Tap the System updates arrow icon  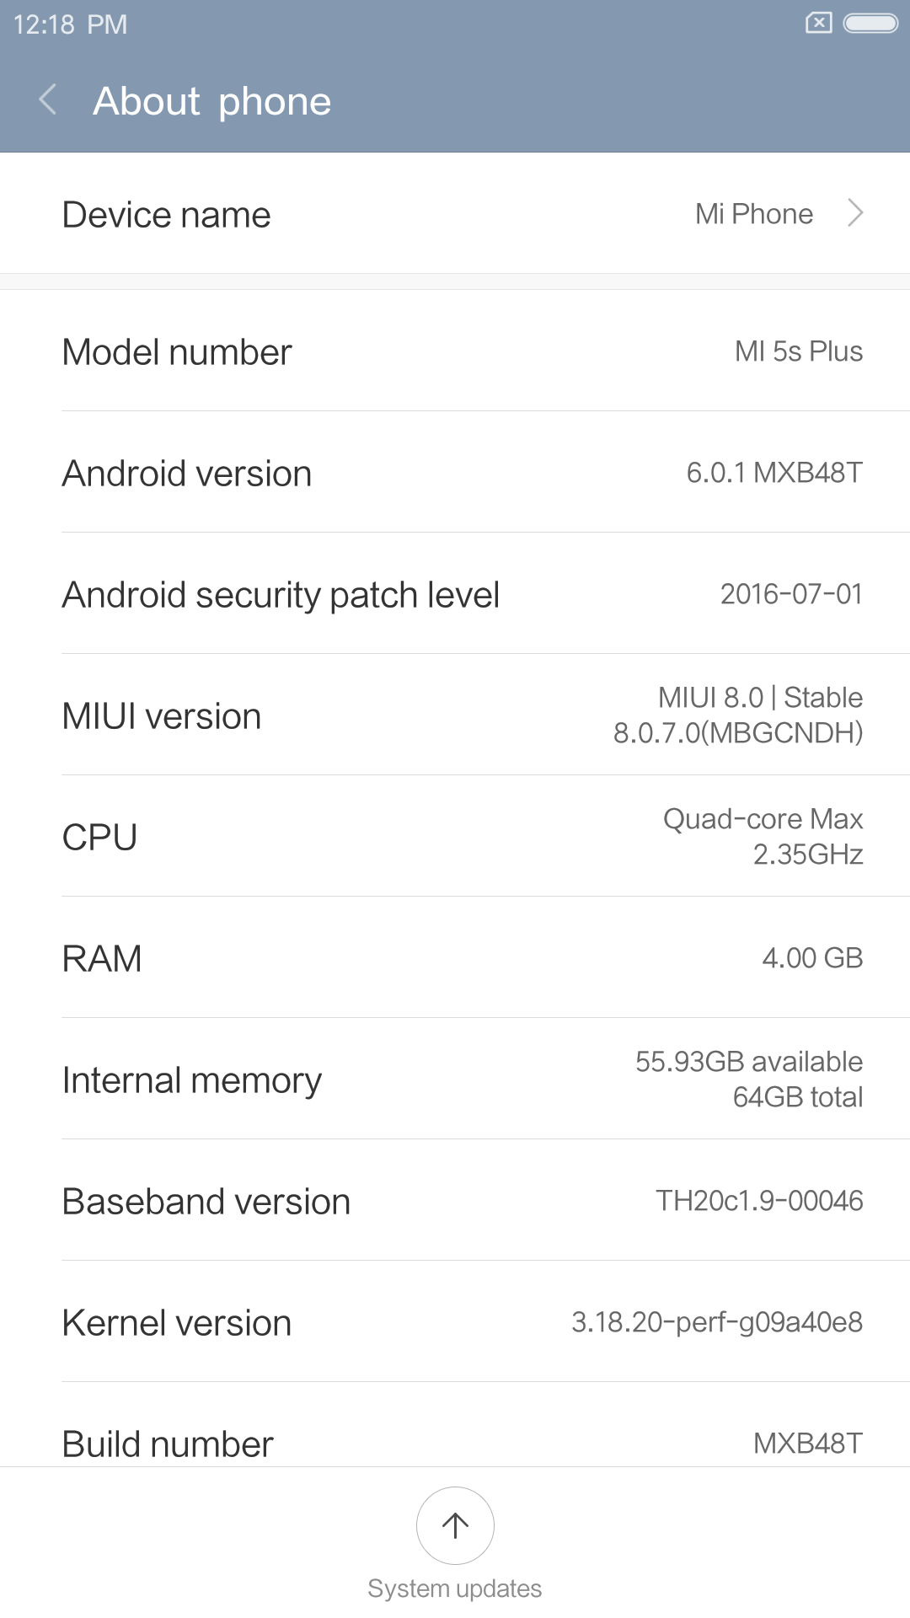coord(455,1525)
